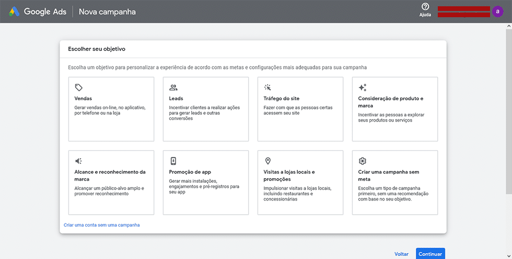This screenshot has width=512, height=259.
Task: Click Criar uma conta sem uma campanha link
Action: pos(101,225)
